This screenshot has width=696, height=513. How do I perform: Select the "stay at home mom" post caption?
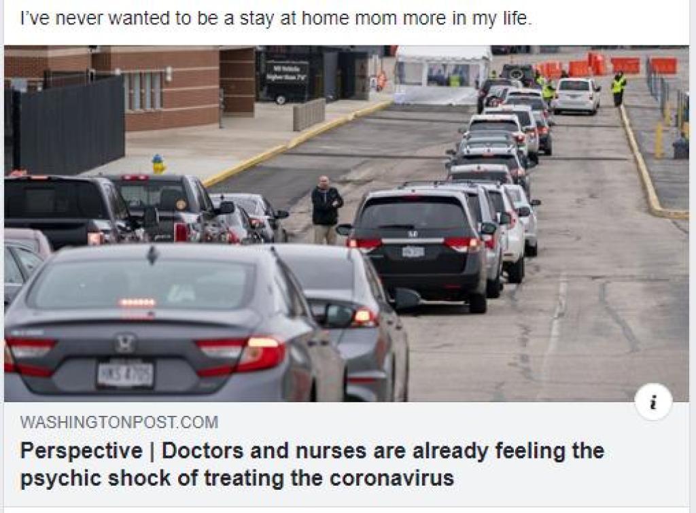pyautogui.click(x=276, y=18)
